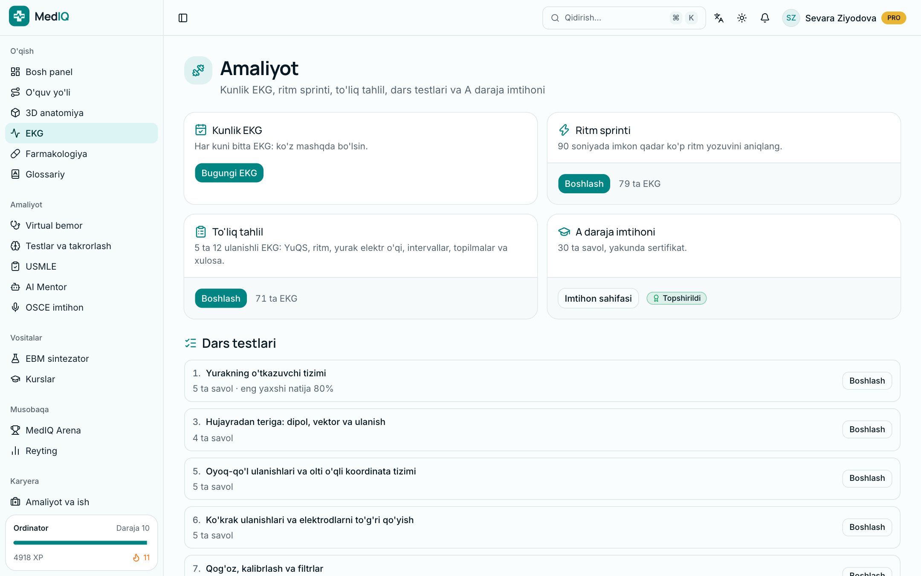
Task: Click the '79 ta EKG' count text
Action: (x=640, y=183)
